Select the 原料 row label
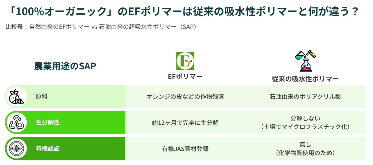Viewport: 373px width, 165px height. click(x=41, y=97)
